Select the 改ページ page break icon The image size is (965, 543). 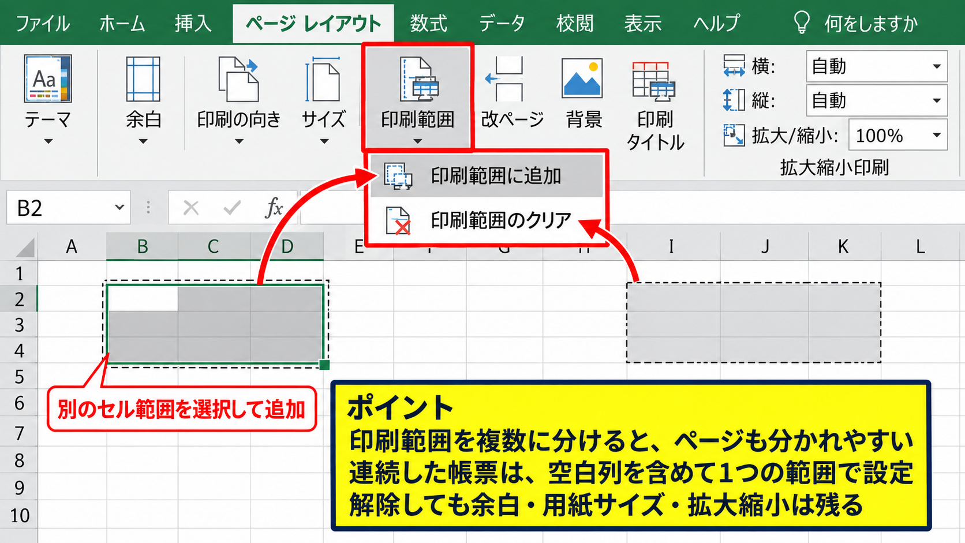coord(504,80)
